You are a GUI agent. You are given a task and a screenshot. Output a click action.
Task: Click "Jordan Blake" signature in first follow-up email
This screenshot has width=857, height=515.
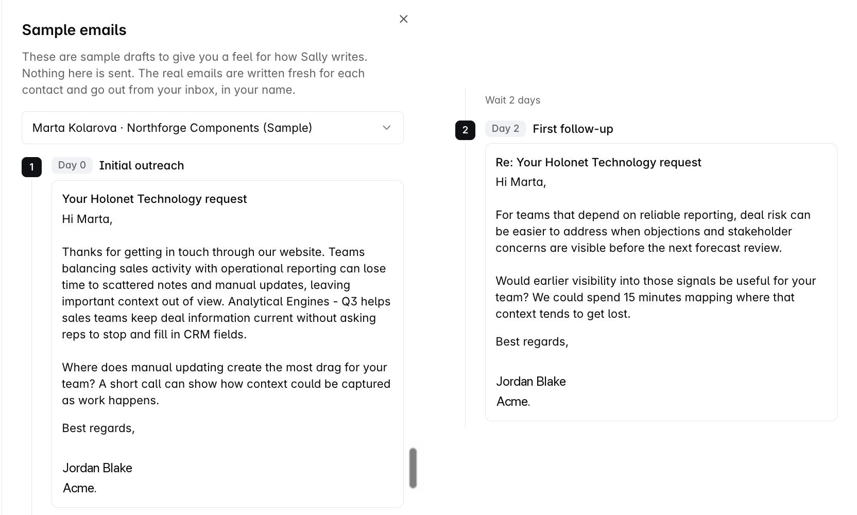531,381
